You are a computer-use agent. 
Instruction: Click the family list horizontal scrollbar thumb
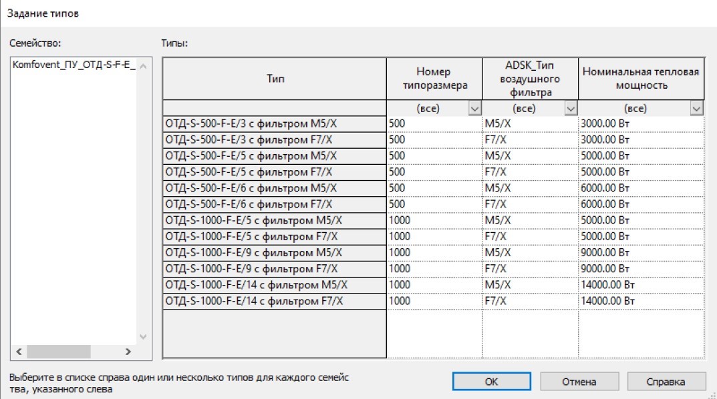59,352
